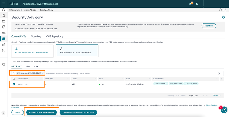
Task: Open favorites star icon in sidebar
Action: point(4,15)
